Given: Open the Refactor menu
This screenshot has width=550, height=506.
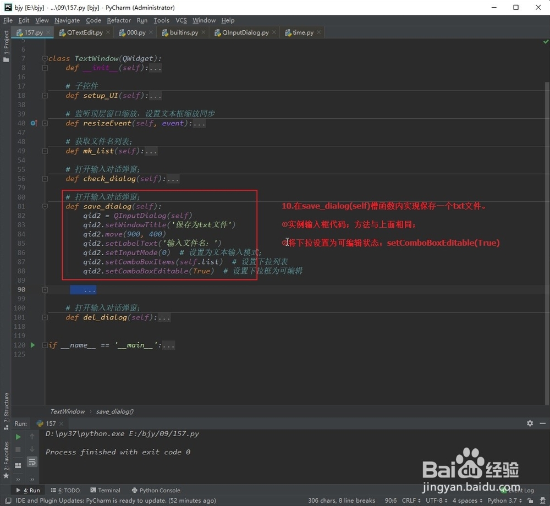Looking at the screenshot, I should point(119,20).
